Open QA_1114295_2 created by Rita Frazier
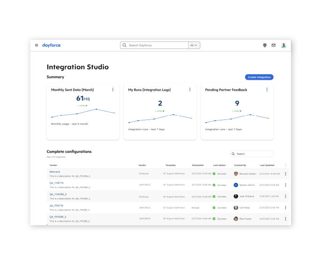This screenshot has height=265, width=322. point(58,217)
